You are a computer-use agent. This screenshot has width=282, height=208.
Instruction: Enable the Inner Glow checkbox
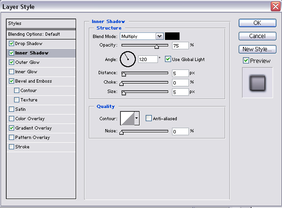coord(11,72)
